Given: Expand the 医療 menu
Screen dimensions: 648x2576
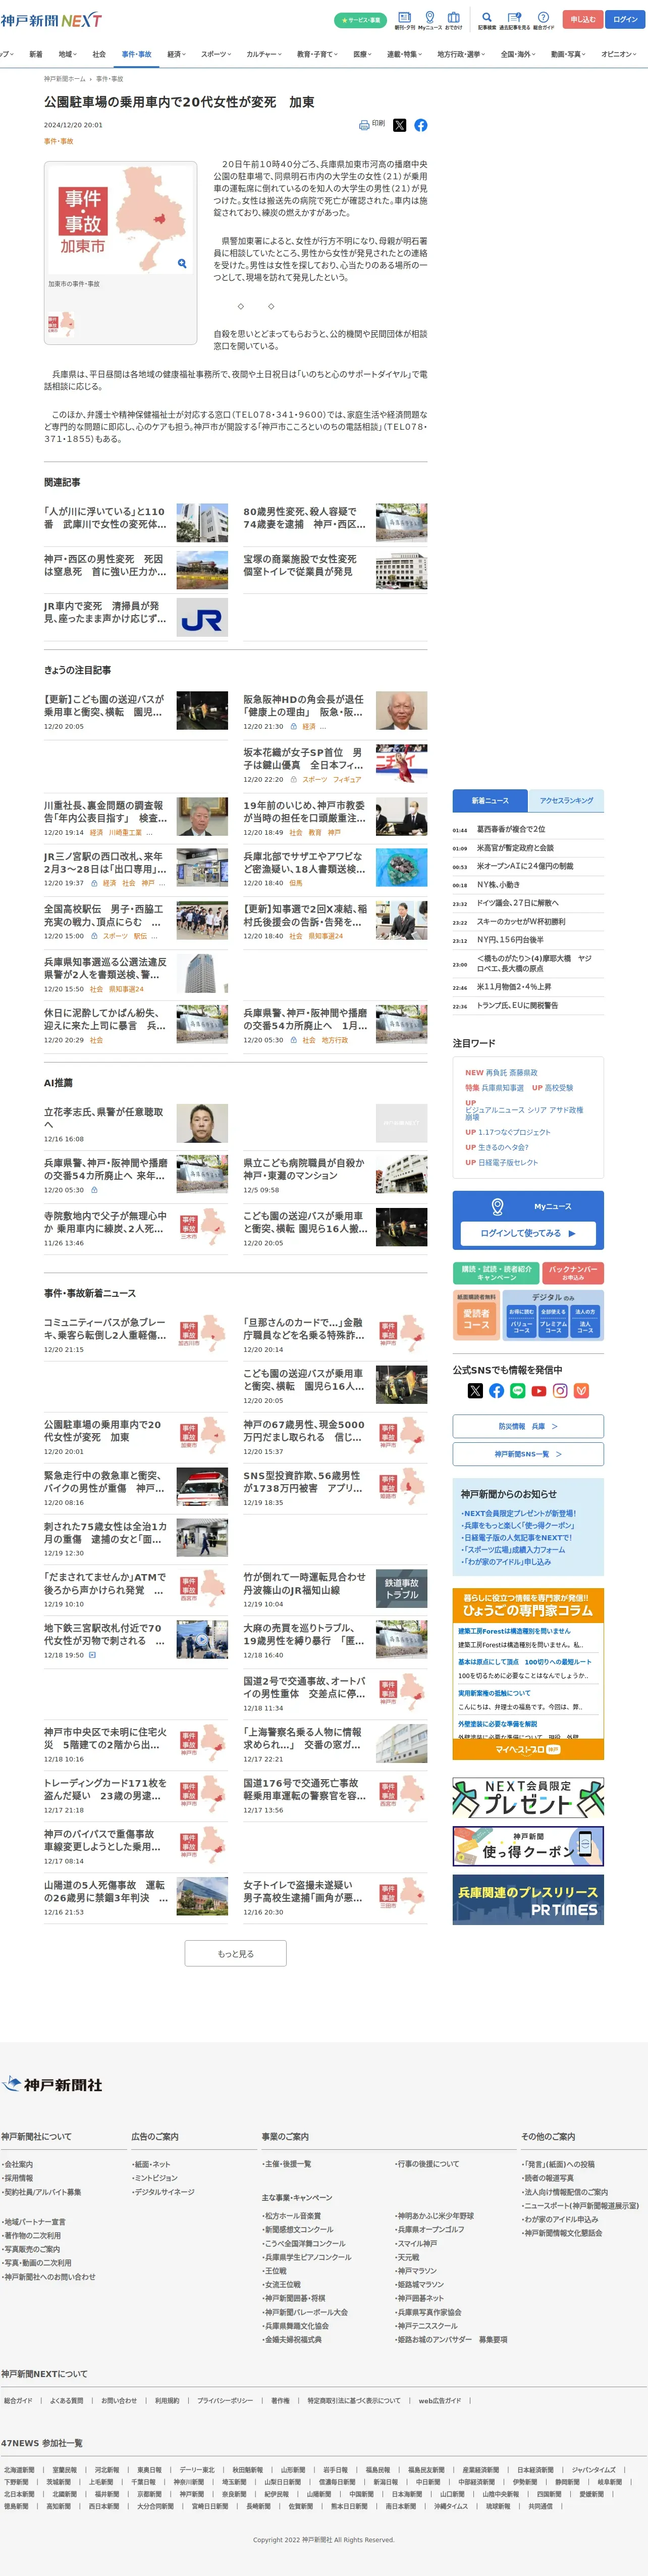Looking at the screenshot, I should click(x=362, y=54).
